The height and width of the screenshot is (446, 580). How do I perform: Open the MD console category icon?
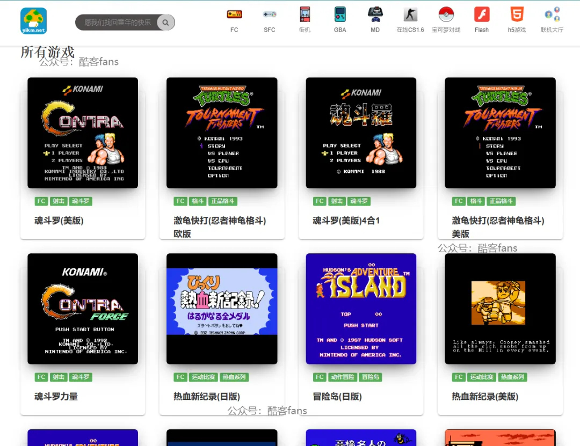[375, 14]
